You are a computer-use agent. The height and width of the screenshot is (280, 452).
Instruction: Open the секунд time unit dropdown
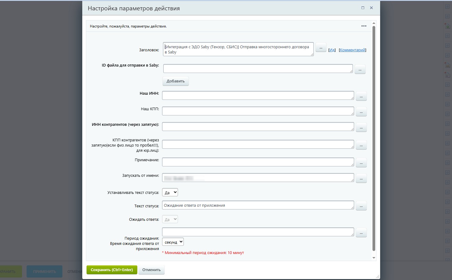pyautogui.click(x=173, y=242)
